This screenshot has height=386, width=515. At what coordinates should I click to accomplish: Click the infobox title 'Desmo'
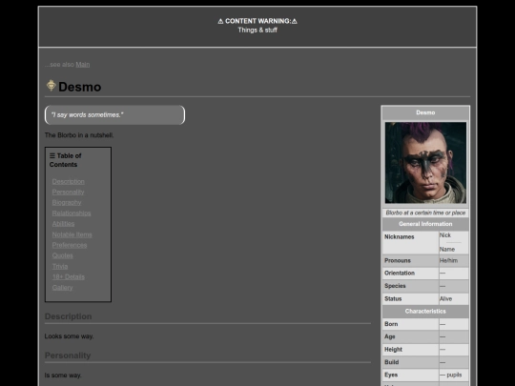pyautogui.click(x=425, y=112)
